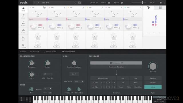Select the Voice randomize target
The width and height of the screenshot is (183, 103).
point(121,87)
